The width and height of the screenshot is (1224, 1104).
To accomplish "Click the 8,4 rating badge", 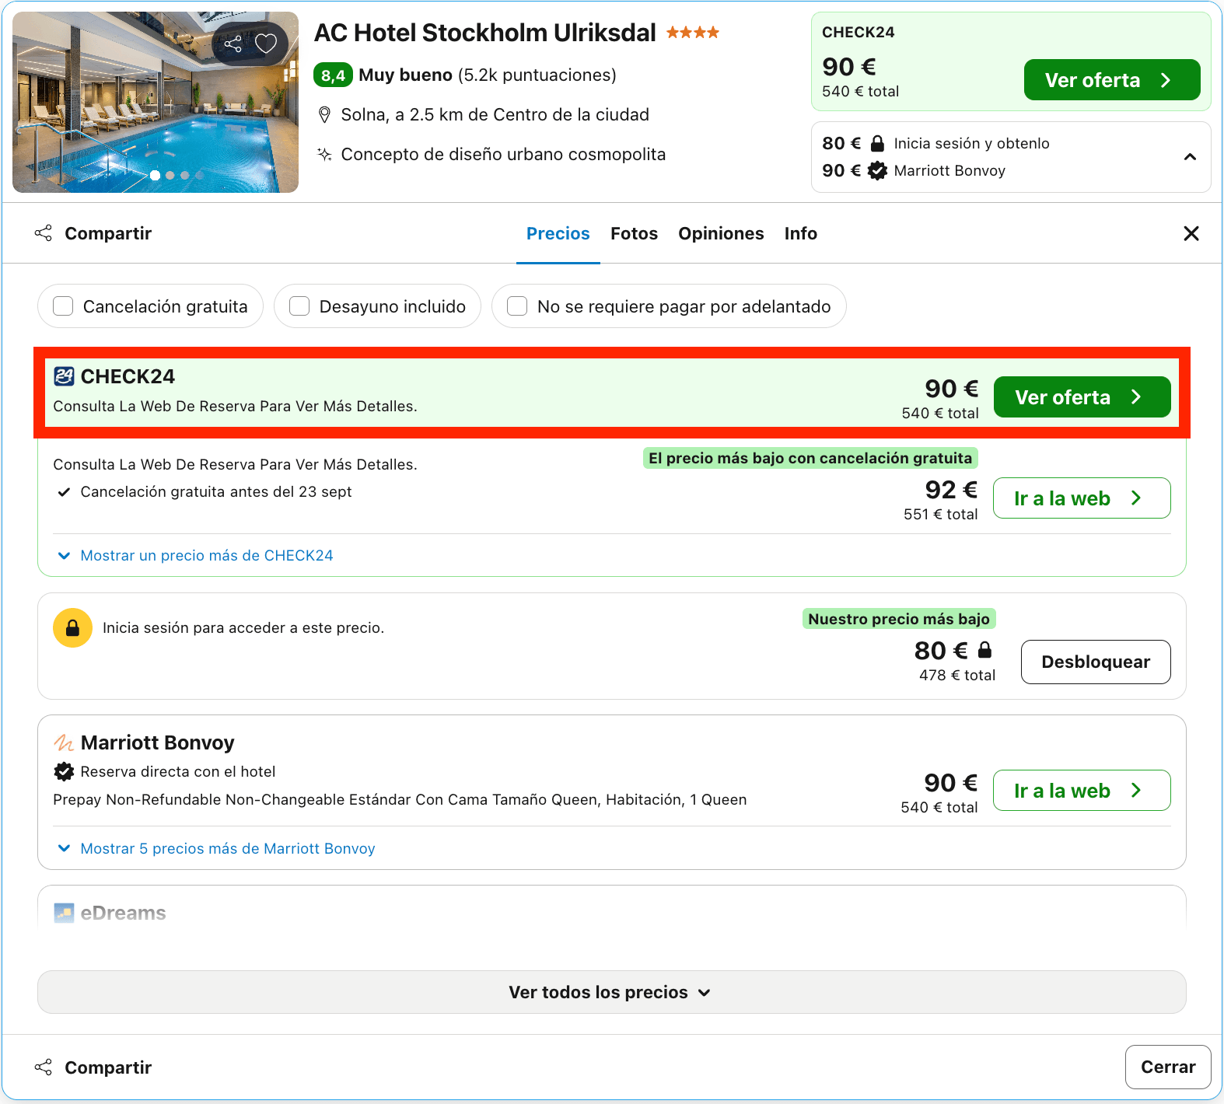I will pyautogui.click(x=333, y=75).
